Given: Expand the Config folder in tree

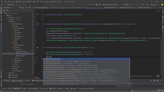Looking at the screenshot, I should [7, 73].
